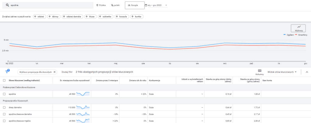
Task: Edit the 'spodnie' keyword search field
Action: coord(48,5)
